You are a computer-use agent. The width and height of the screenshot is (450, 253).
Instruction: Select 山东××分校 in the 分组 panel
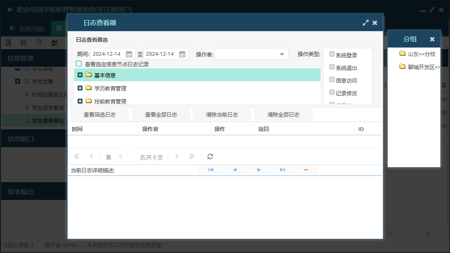(421, 54)
